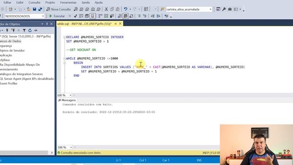Open the editor zoom 100 % dropdown
The width and height of the screenshot is (293, 165).
click(x=70, y=95)
